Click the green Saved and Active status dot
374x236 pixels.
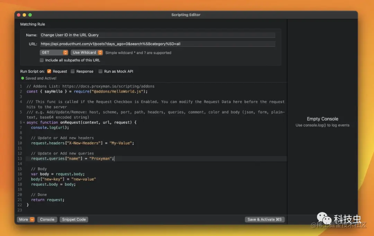[x=23, y=78]
